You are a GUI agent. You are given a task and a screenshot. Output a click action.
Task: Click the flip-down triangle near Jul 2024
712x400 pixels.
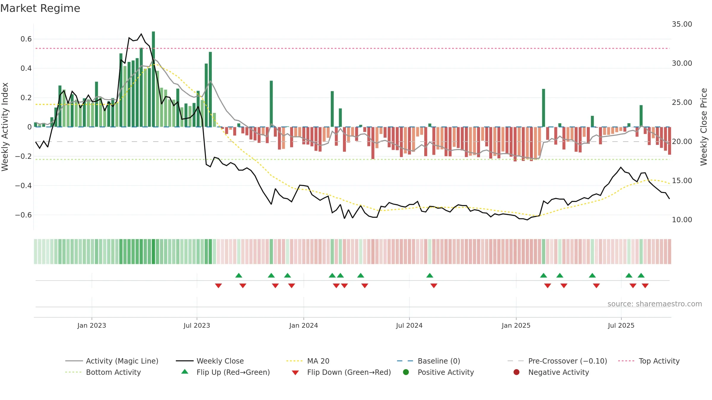pos(434,286)
